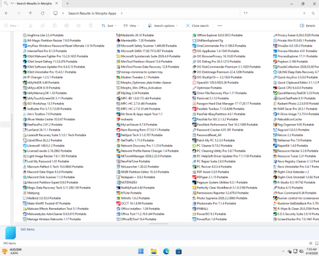319x256 pixels.
Task: Click the magnifier search icon
Action: pyautogui.click(x=313, y=13)
